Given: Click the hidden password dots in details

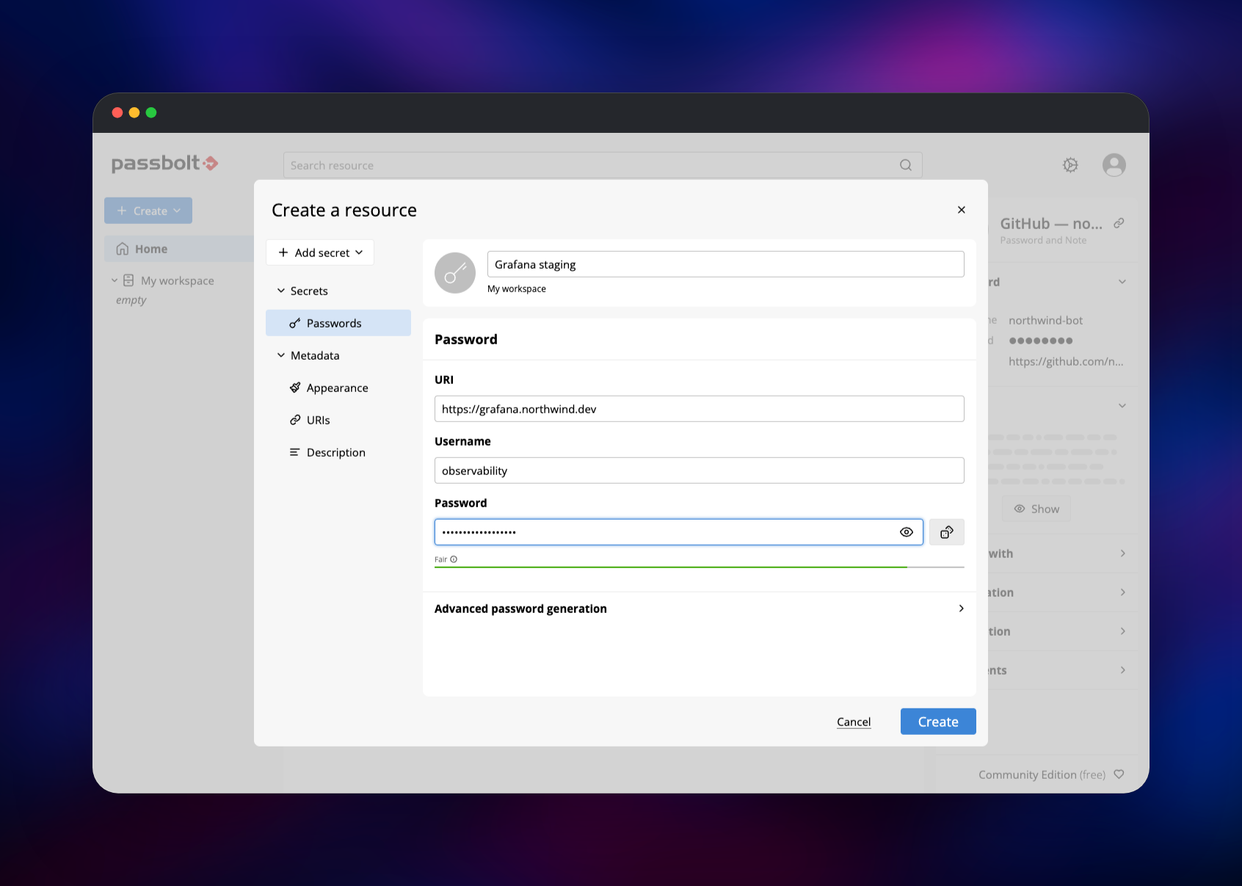Looking at the screenshot, I should 1041,341.
